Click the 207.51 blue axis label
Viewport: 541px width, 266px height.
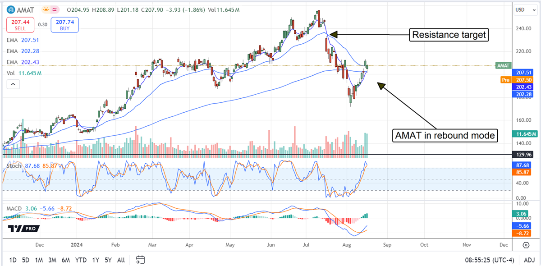[x=523, y=72]
